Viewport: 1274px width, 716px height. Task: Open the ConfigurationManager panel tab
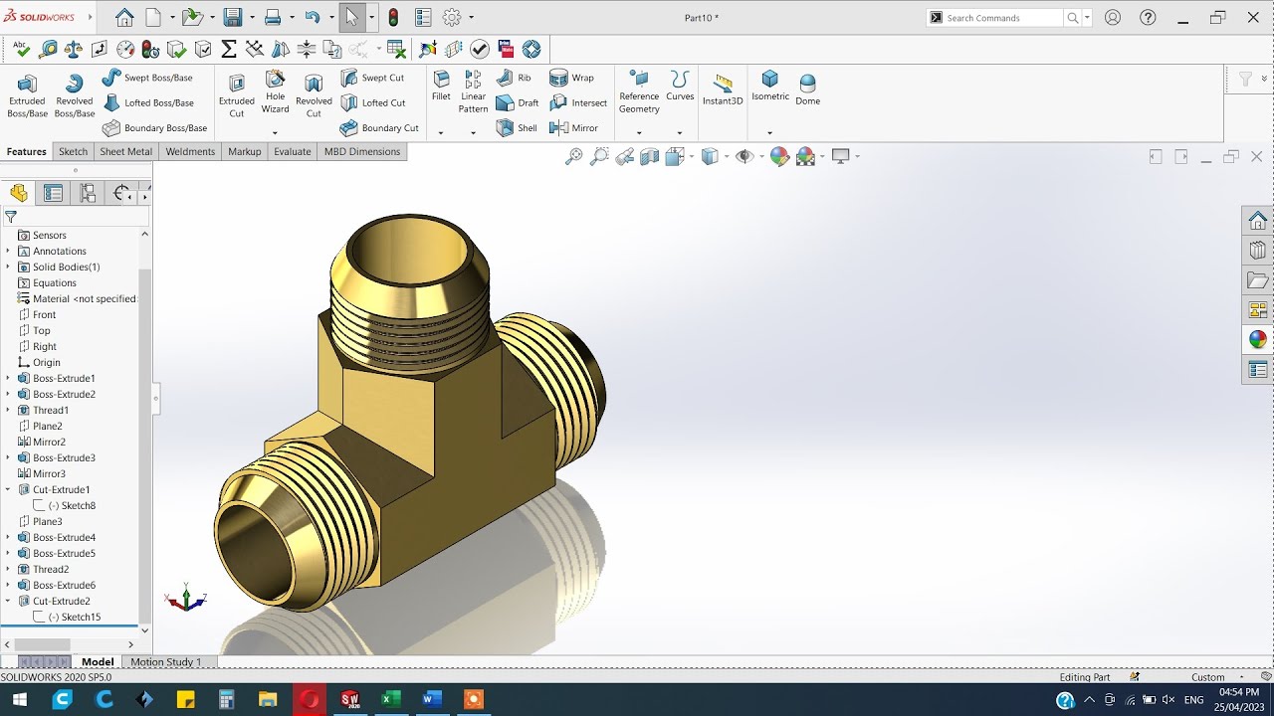click(x=88, y=193)
